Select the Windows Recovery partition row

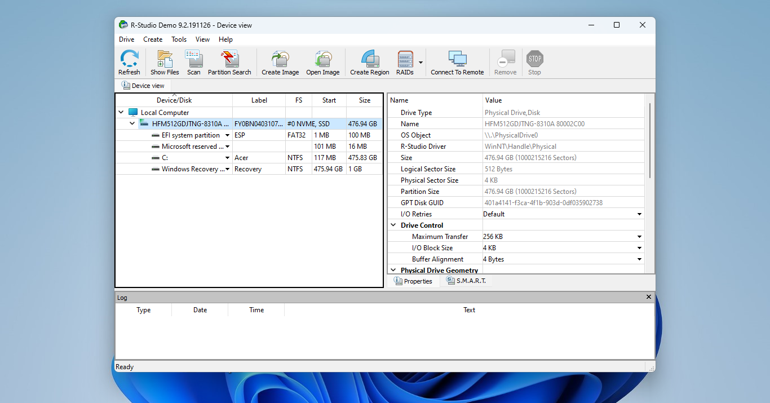click(249, 169)
